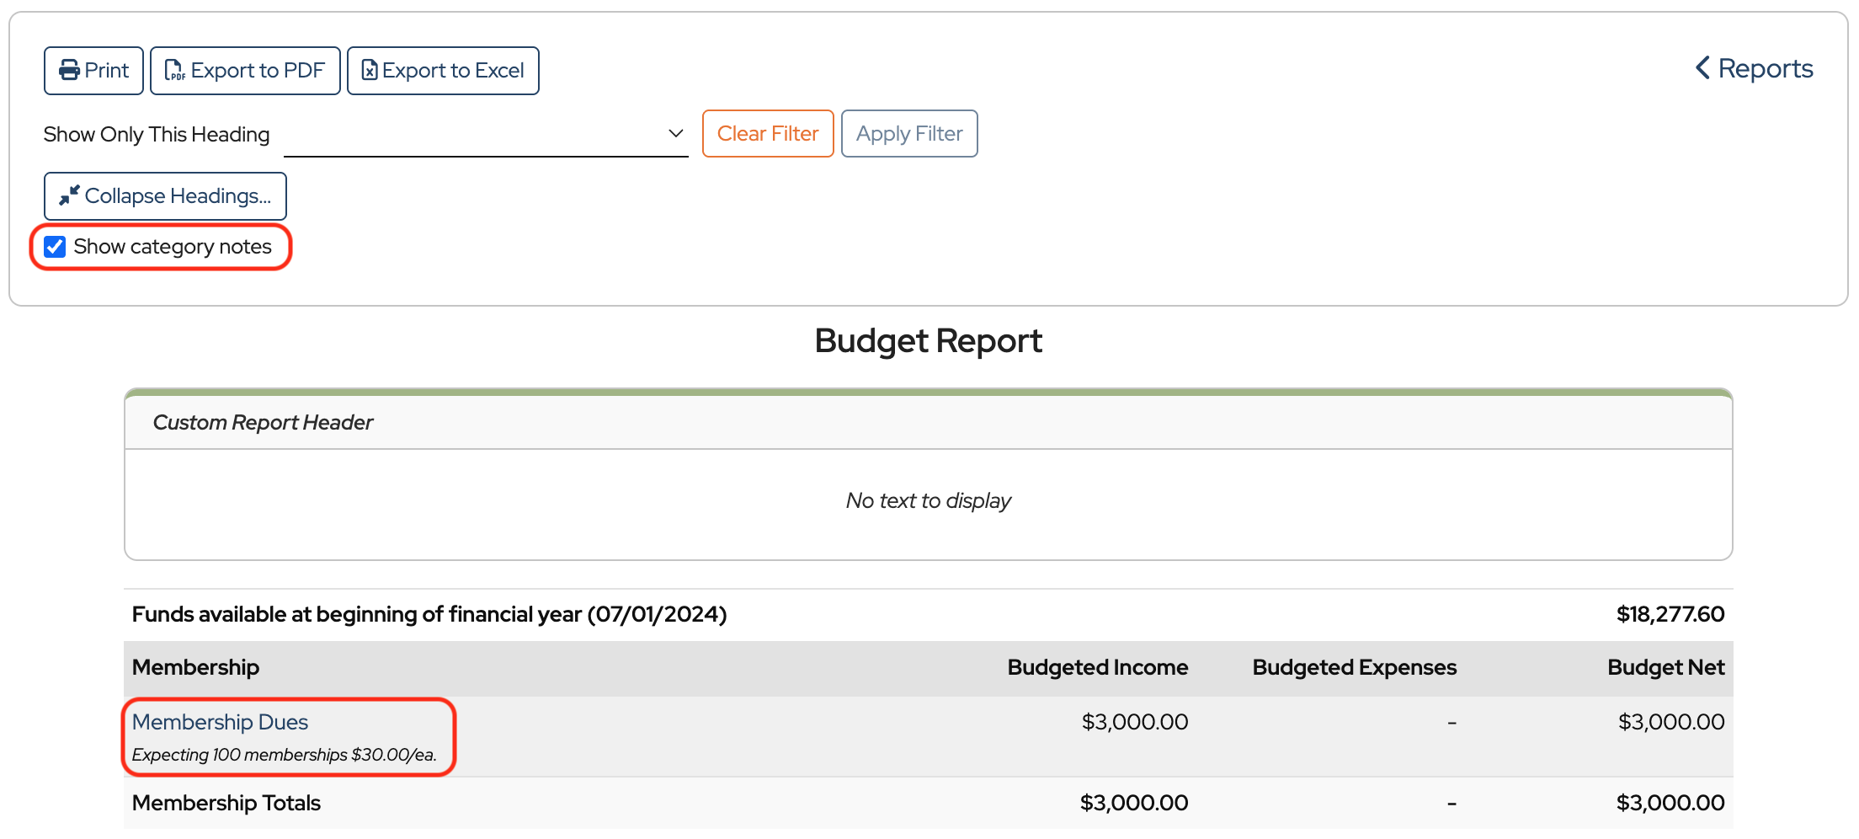Click the back chevron beside Reports

1702,68
